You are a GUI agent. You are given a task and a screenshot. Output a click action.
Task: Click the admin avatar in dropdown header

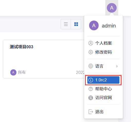[x=94, y=25]
